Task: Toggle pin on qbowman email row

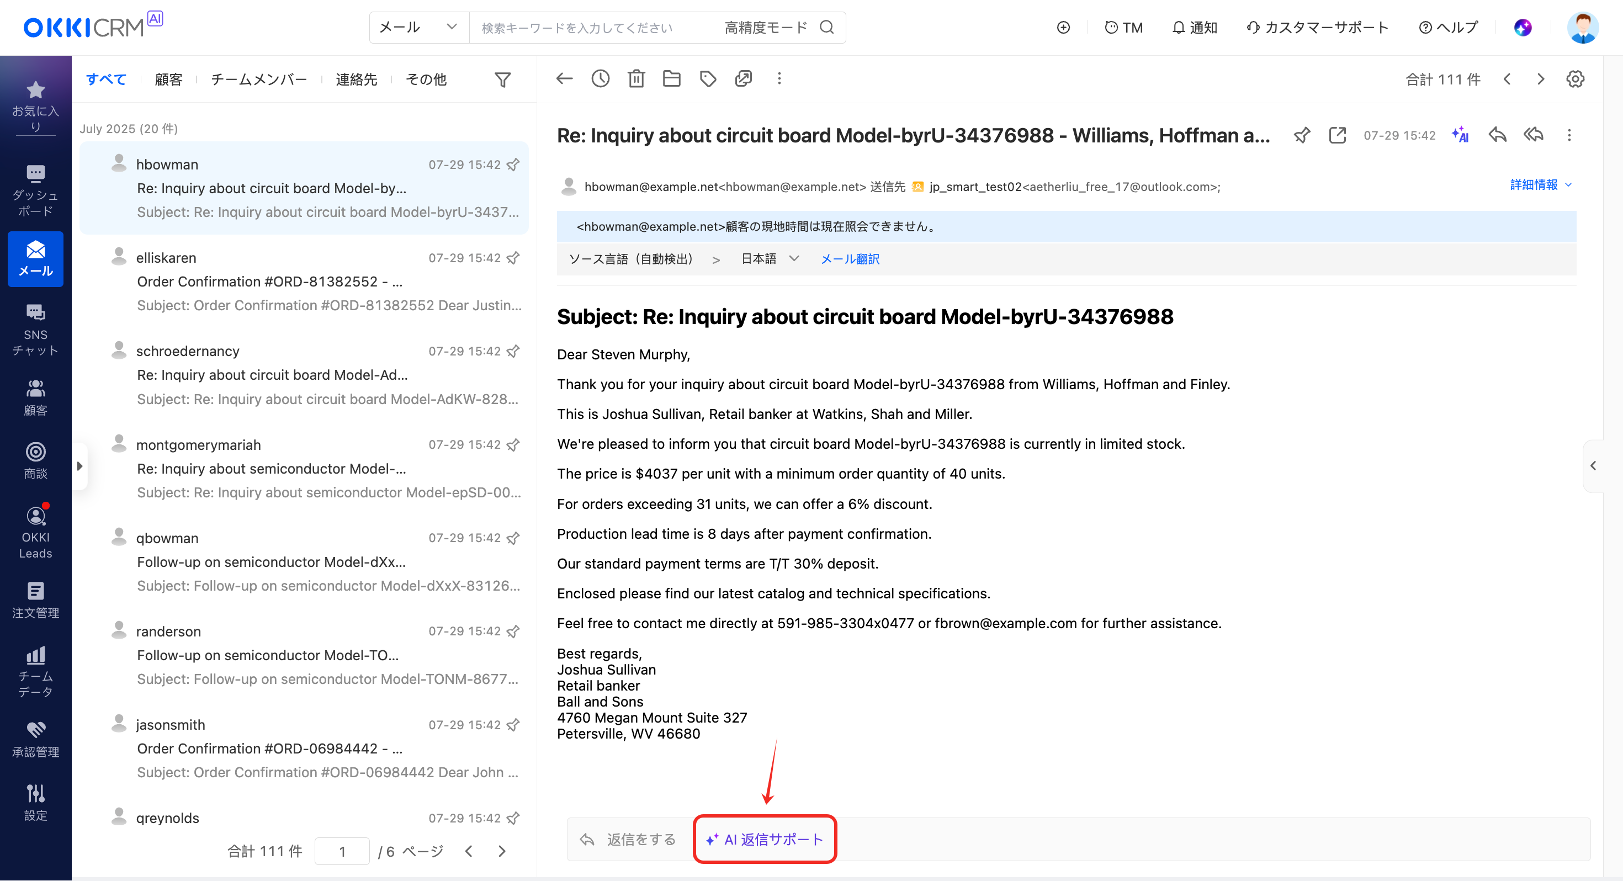Action: coord(513,538)
